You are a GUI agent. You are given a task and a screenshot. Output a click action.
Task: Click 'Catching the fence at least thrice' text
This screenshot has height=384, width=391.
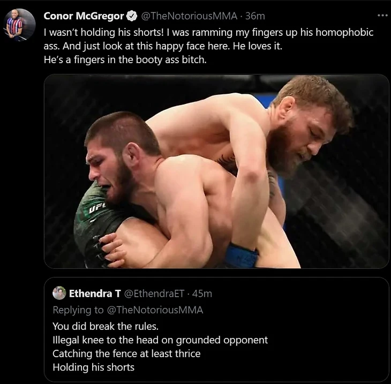point(126,353)
